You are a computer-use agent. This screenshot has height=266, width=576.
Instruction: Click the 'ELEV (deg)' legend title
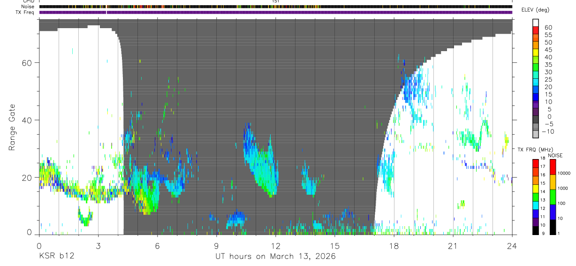535,10
